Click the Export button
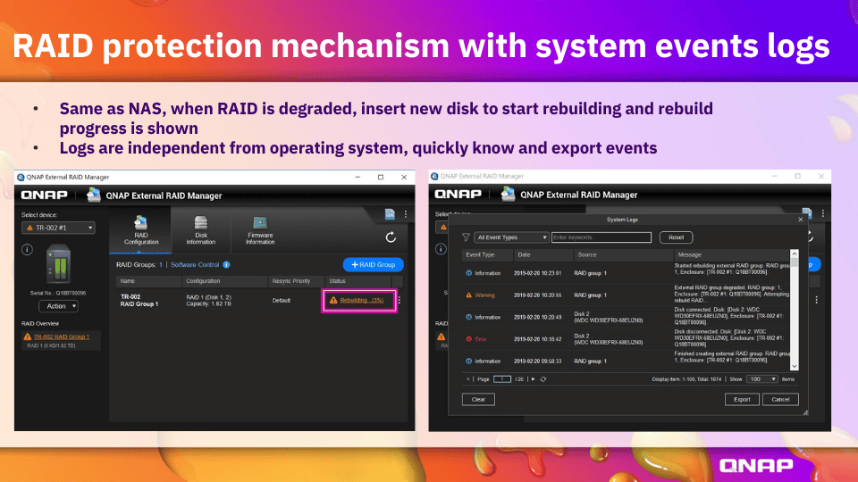 [742, 400]
